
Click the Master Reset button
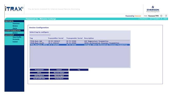point(59,79)
